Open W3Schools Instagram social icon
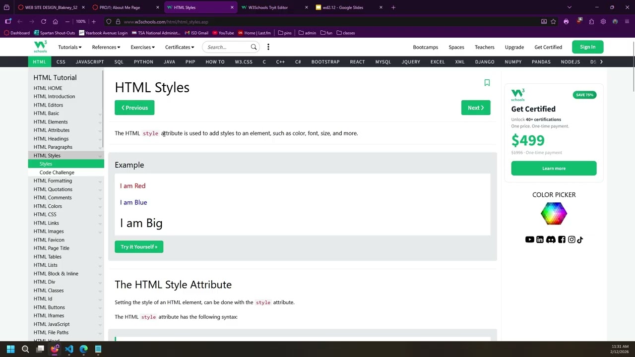Screen dimensions: 635x357 click(571, 239)
